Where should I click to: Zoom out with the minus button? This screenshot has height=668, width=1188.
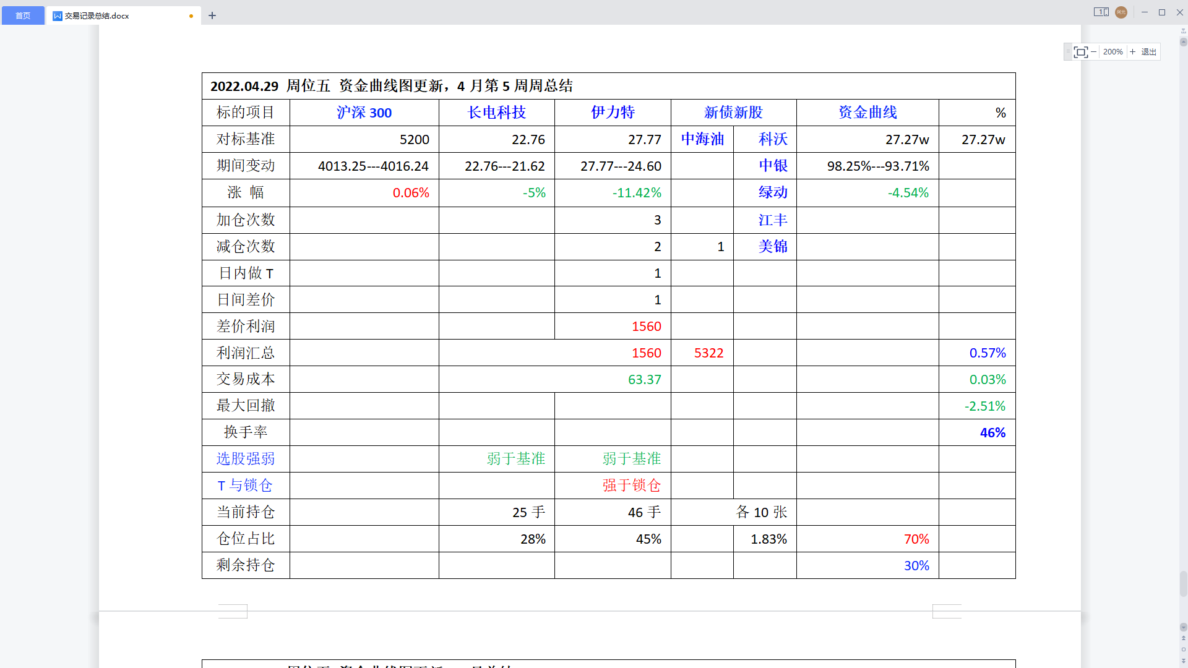coord(1093,52)
